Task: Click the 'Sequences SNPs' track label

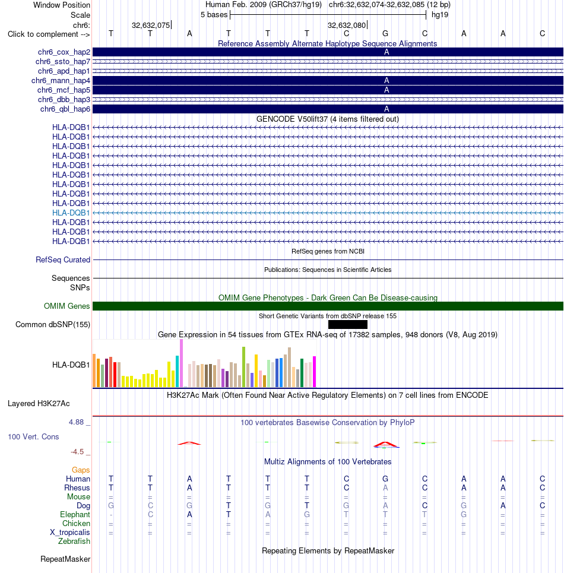Action: (71, 283)
